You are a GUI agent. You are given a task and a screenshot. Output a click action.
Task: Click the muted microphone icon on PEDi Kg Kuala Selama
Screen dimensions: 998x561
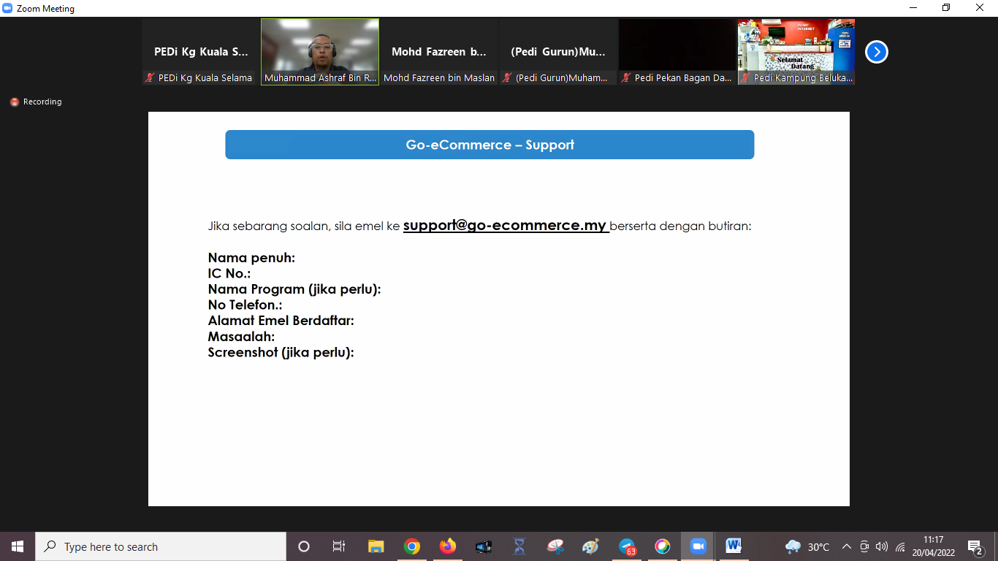point(151,77)
